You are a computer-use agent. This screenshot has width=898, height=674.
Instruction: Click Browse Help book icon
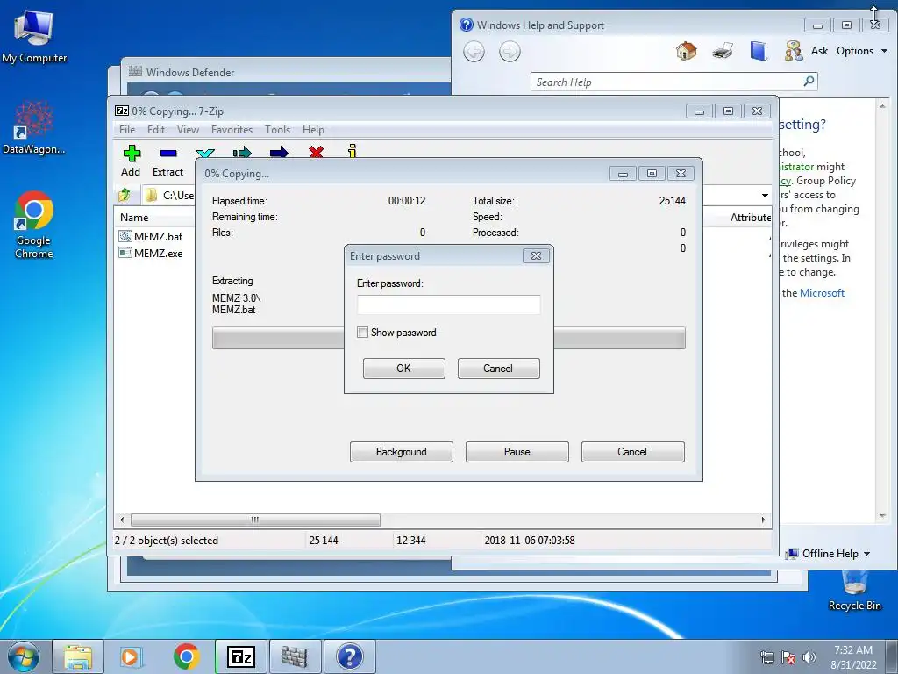click(759, 51)
